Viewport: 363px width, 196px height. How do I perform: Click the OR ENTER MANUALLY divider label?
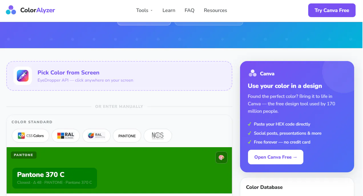click(119, 106)
